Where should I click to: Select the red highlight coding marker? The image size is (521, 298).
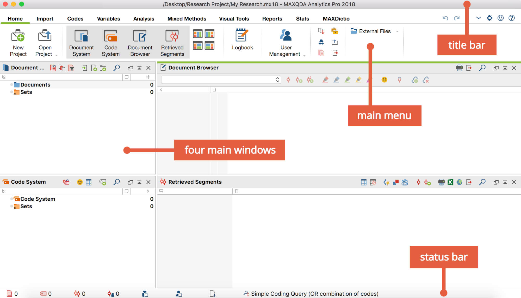tap(325, 80)
